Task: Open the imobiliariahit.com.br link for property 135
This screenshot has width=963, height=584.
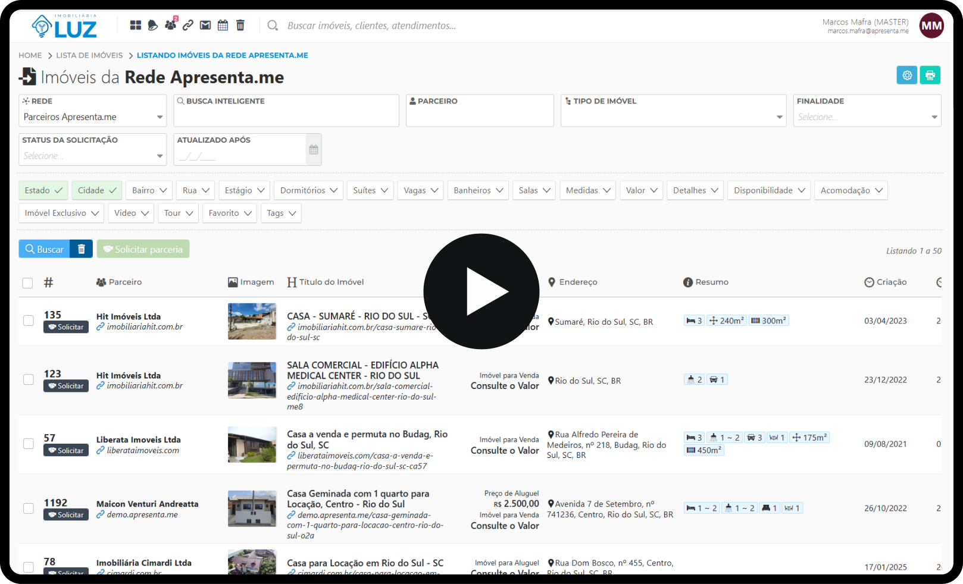Action: tap(145, 326)
